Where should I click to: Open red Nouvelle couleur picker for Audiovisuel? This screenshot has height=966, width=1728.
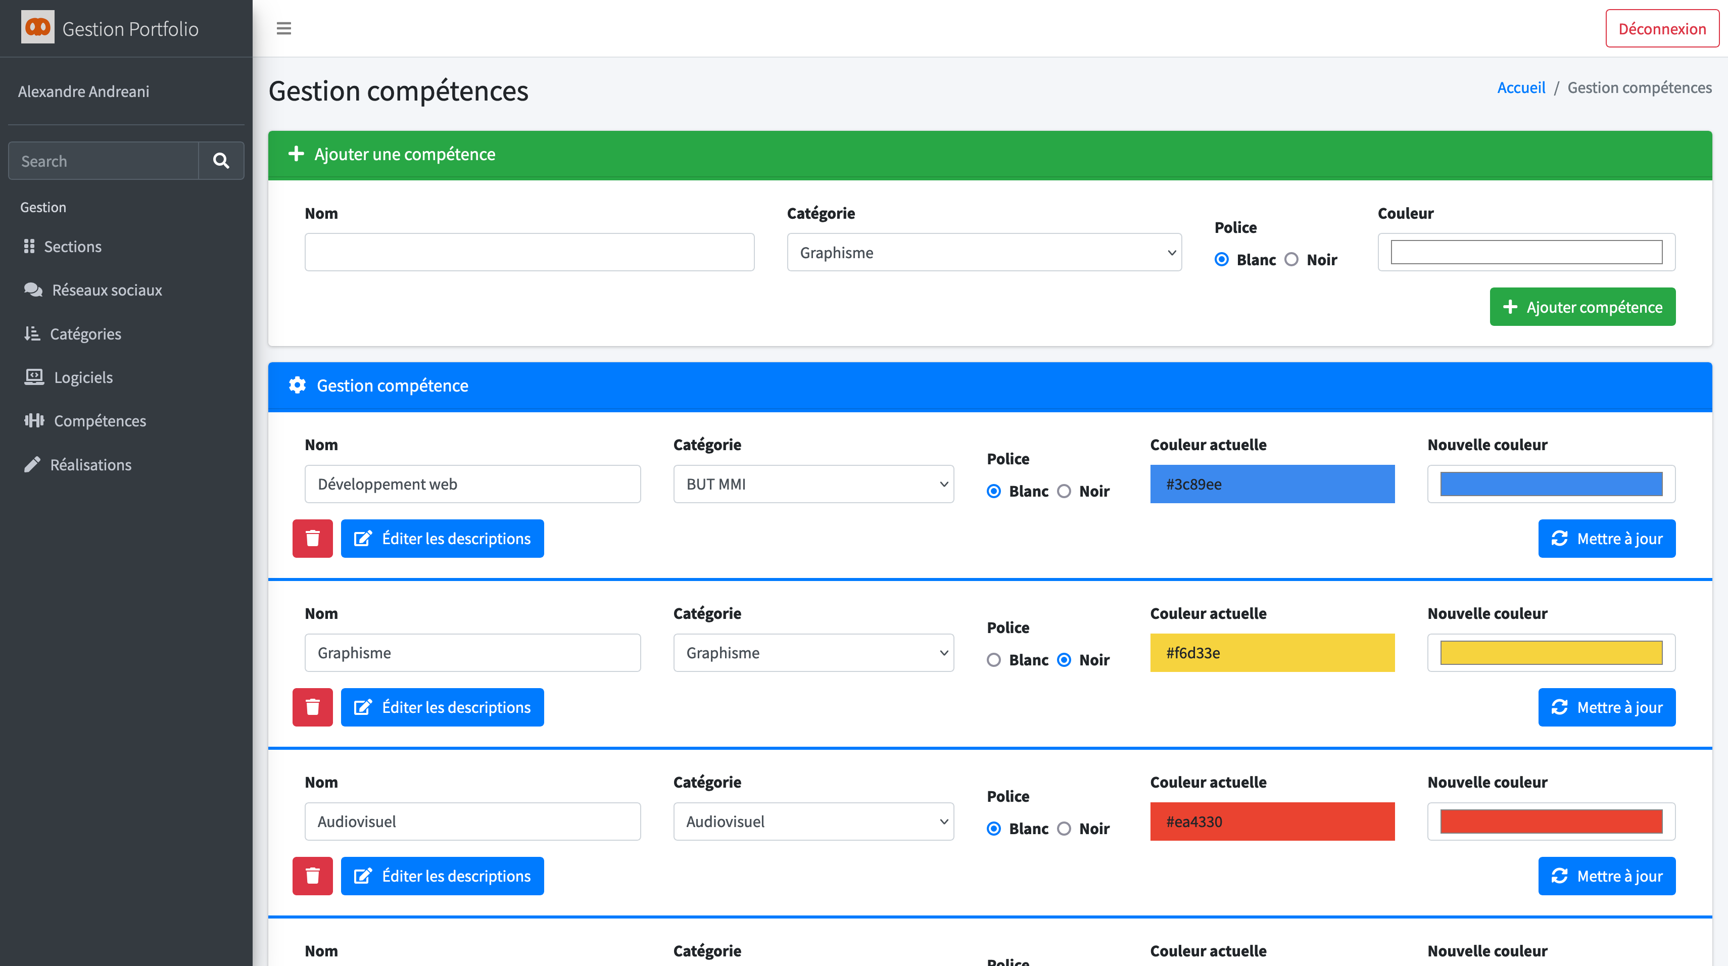[x=1551, y=822]
